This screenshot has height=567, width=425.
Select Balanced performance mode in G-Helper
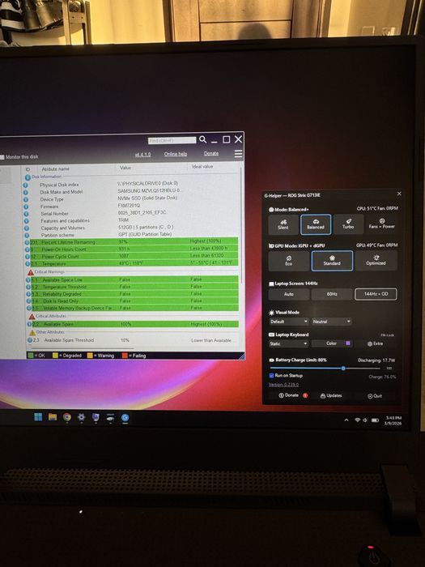pyautogui.click(x=316, y=224)
